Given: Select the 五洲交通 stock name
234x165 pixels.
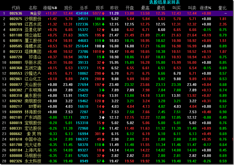Looking at the screenshot, I should tap(33, 68).
